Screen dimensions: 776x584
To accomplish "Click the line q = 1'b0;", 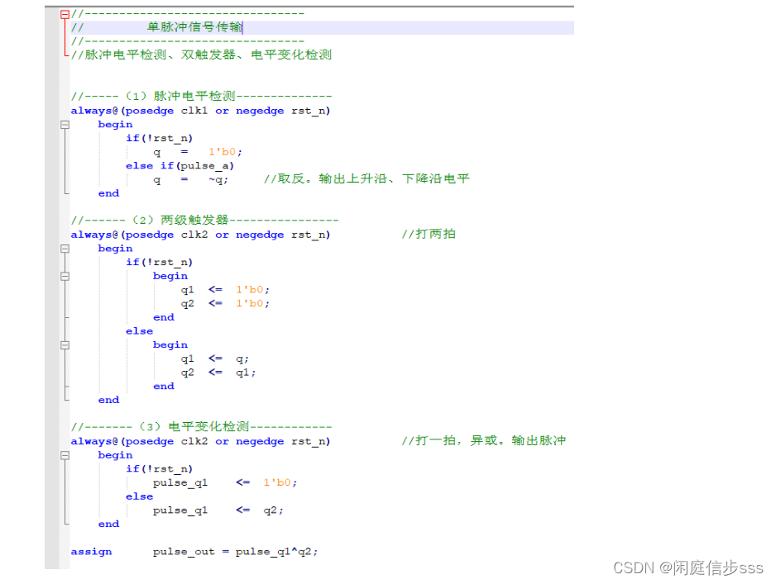I will tap(198, 152).
